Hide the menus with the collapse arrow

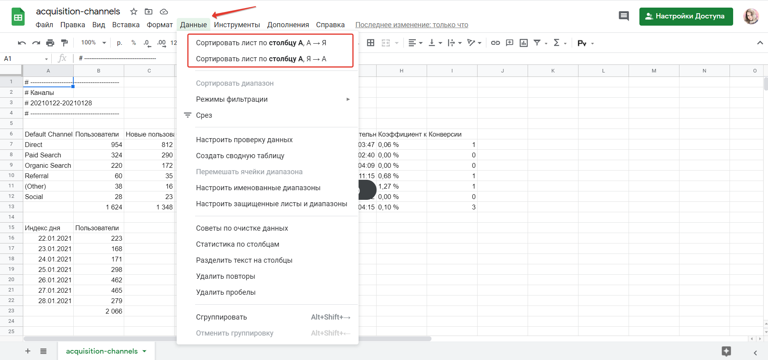(x=760, y=43)
